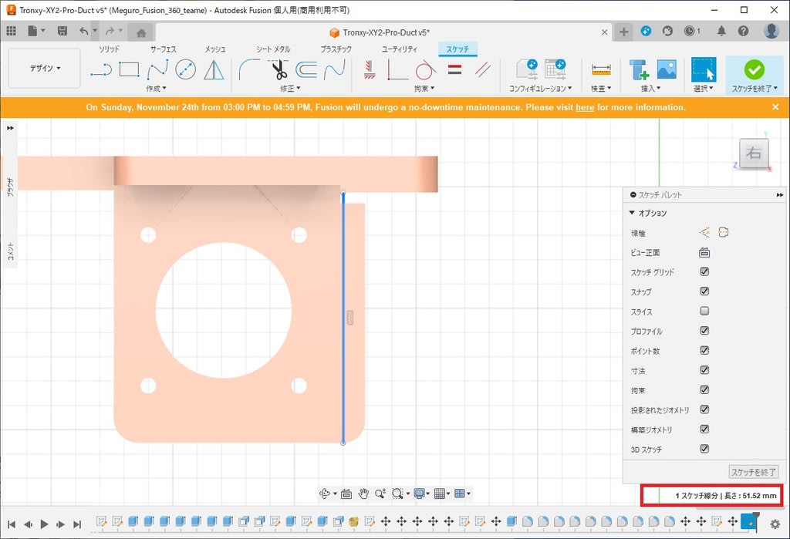Play the timeline history
Screen dimensions: 790x539
tap(44, 524)
